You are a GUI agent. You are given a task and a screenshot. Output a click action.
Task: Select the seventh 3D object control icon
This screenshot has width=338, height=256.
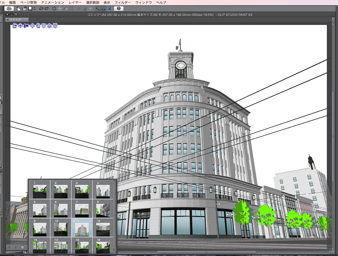[x=49, y=26]
